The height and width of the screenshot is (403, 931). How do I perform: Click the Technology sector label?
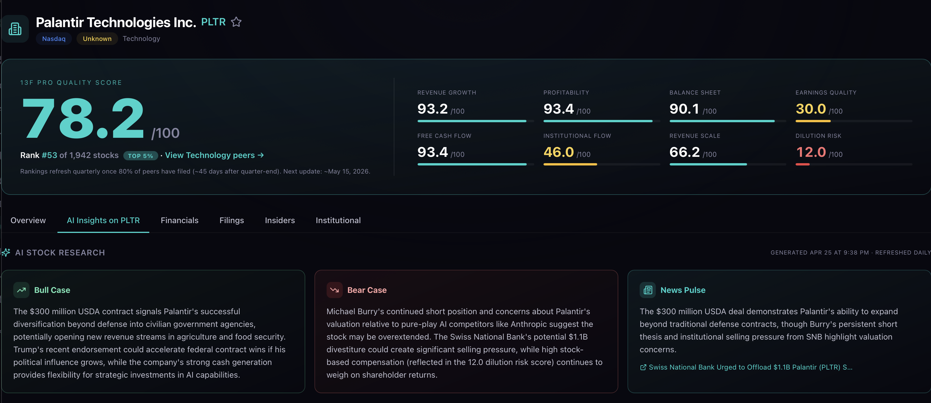141,39
